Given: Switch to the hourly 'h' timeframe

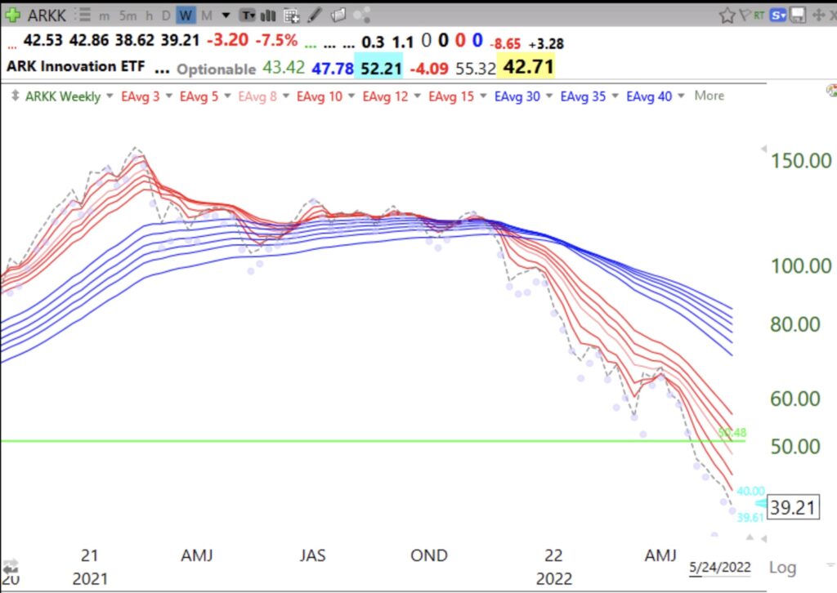Looking at the screenshot, I should [150, 16].
